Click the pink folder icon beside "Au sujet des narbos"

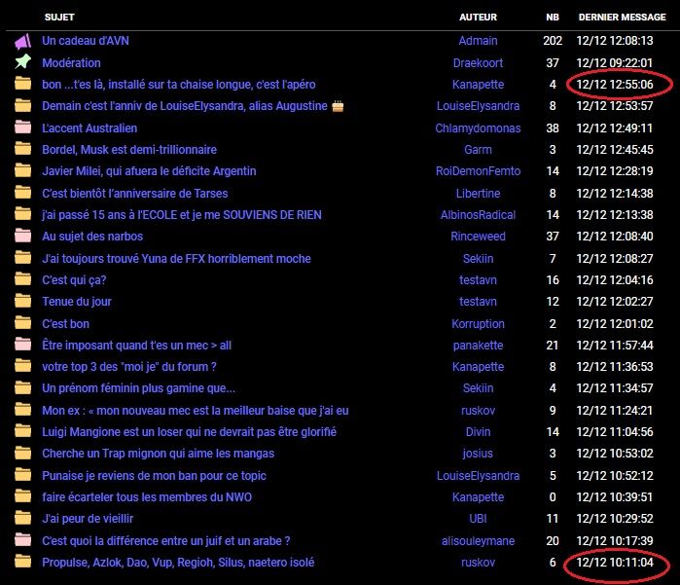pos(22,236)
